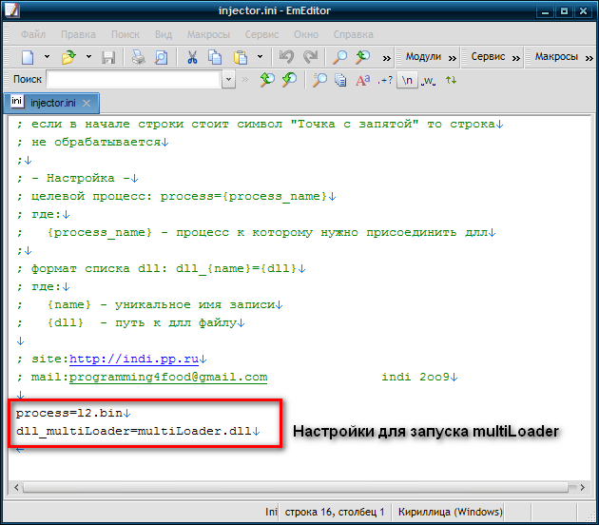Click the Copy icon in toolbar
This screenshot has width=599, height=525.
click(215, 57)
